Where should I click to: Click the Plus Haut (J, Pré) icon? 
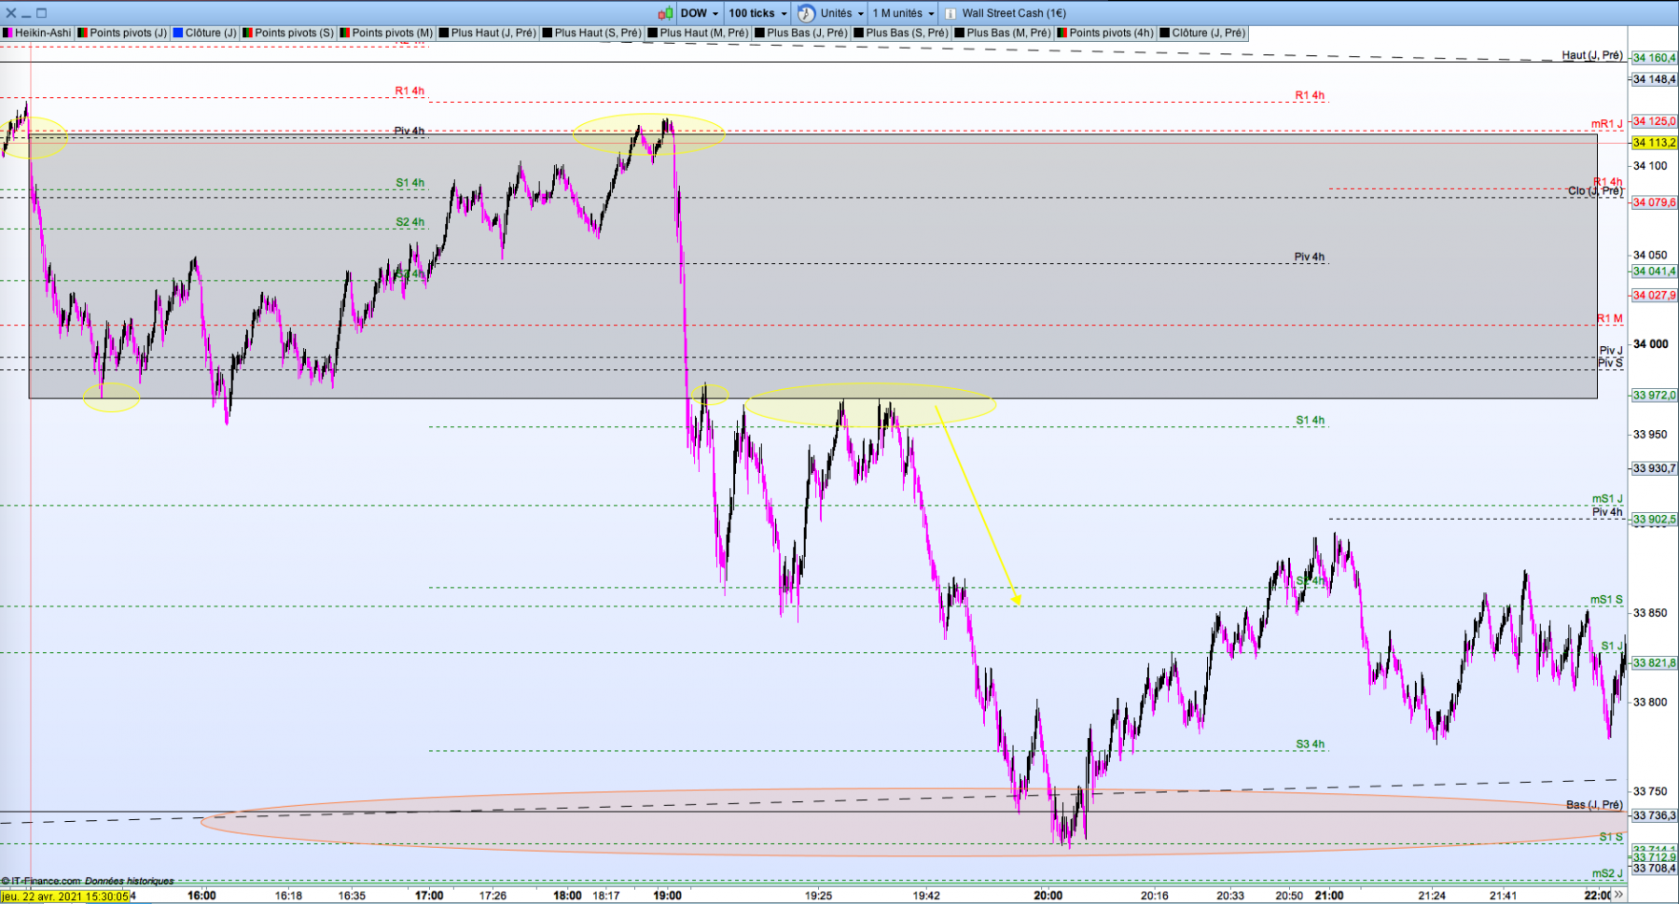pos(444,33)
